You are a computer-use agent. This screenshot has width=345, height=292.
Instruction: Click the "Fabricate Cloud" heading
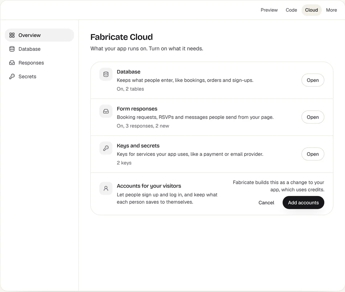click(x=122, y=37)
